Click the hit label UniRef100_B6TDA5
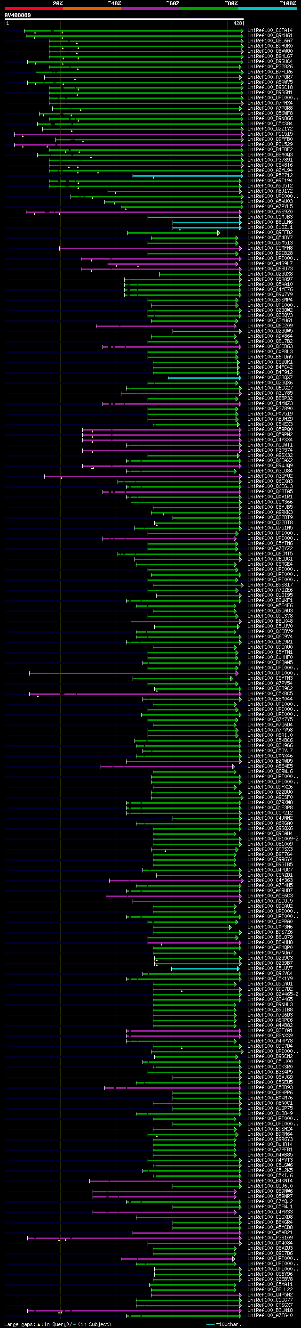Image resolution: width=301 pixels, height=1328 pixels. (x=270, y=357)
